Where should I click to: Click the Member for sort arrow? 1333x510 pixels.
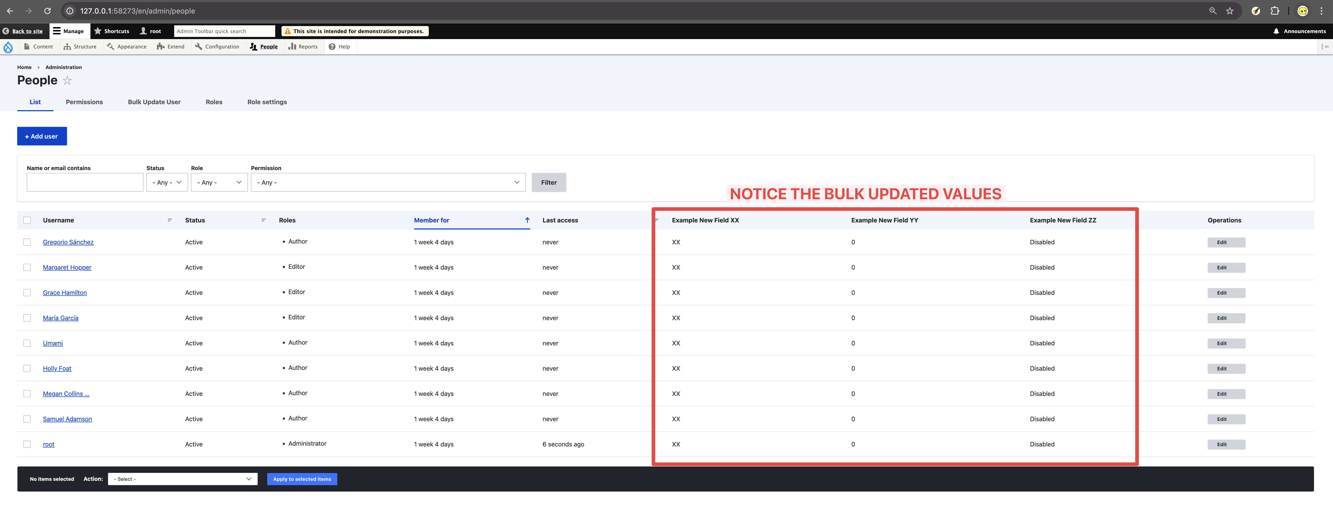[x=527, y=220]
